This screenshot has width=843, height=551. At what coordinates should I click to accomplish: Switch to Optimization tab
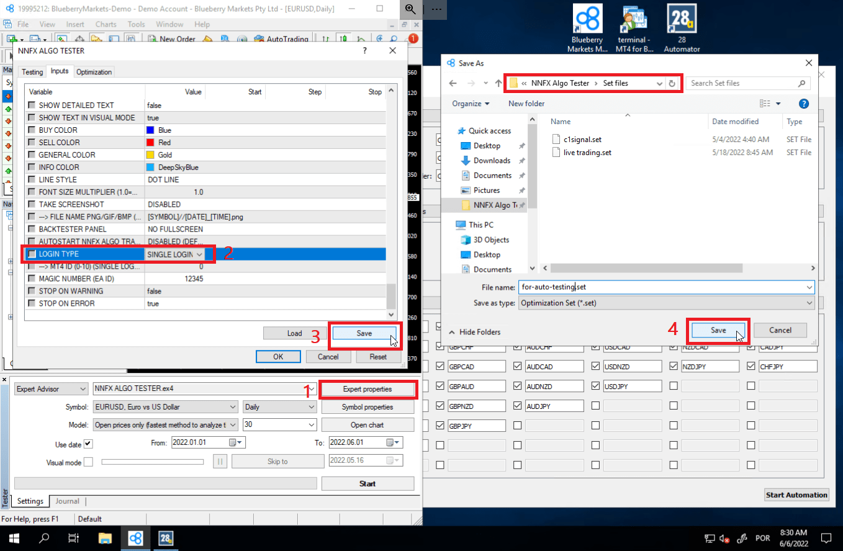pos(94,72)
